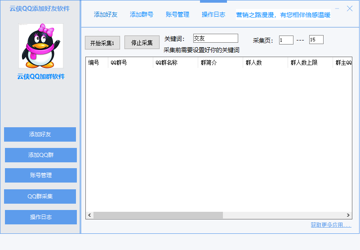
Task: Open the 账号管理 top tab
Action: click(x=178, y=14)
